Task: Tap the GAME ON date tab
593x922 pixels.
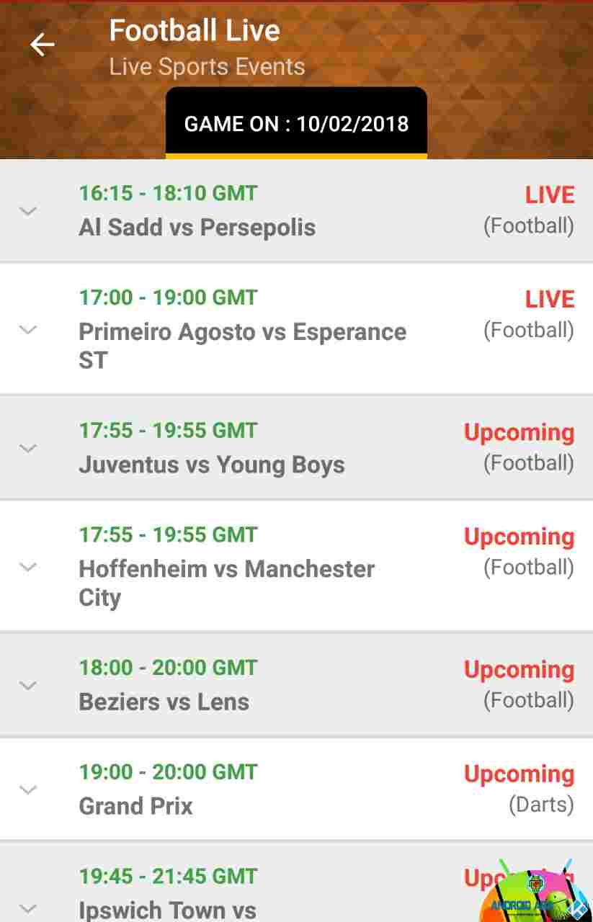Action: [296, 122]
